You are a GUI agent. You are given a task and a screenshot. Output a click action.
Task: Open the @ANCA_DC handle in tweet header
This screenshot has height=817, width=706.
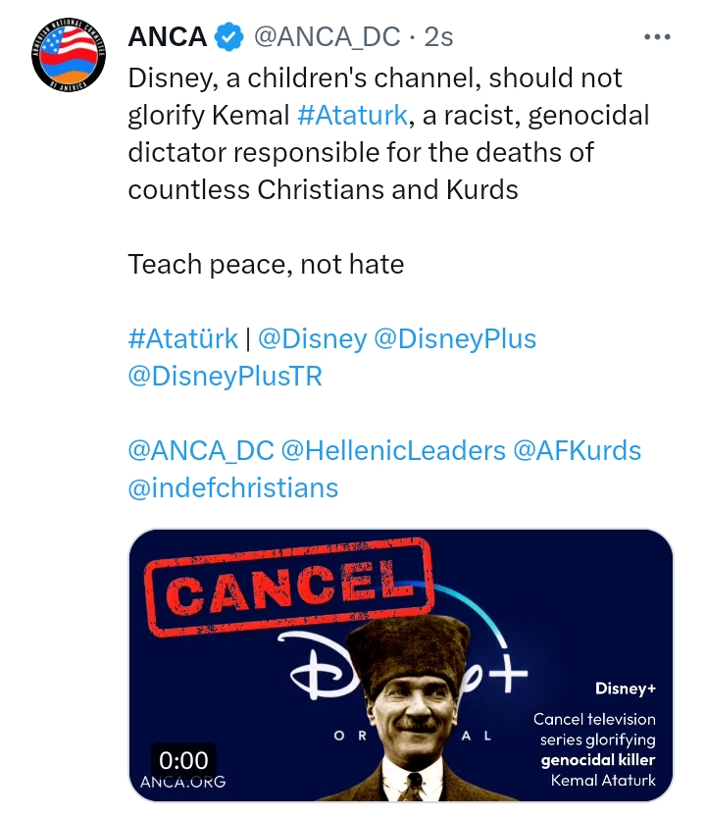pyautogui.click(x=327, y=37)
